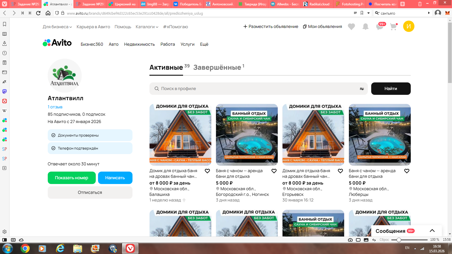Expand the Для бизнеса dropdown
452x254 pixels.
[x=57, y=27]
